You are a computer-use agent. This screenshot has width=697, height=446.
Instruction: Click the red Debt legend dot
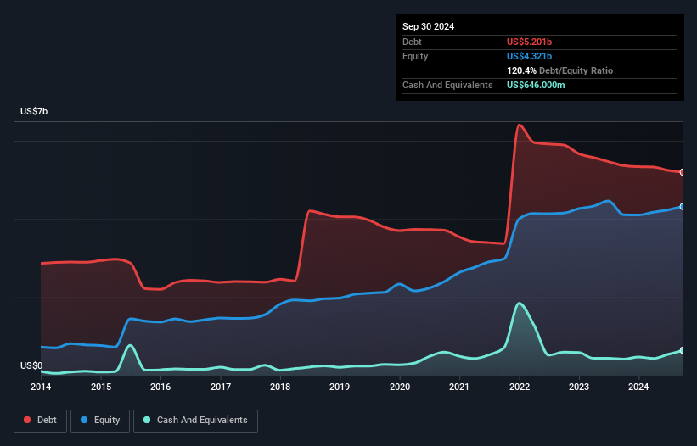click(x=27, y=420)
